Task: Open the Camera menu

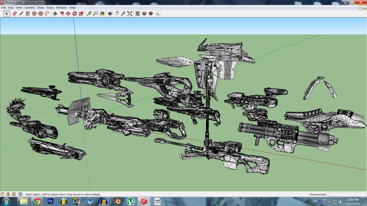Action: [x=30, y=8]
